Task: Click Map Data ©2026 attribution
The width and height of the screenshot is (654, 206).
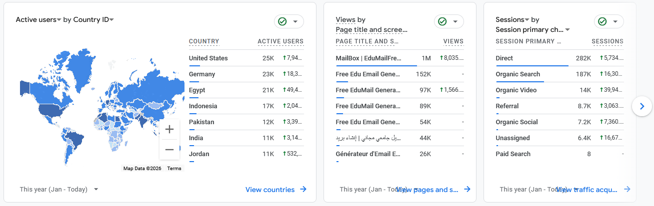Action: pyautogui.click(x=143, y=169)
